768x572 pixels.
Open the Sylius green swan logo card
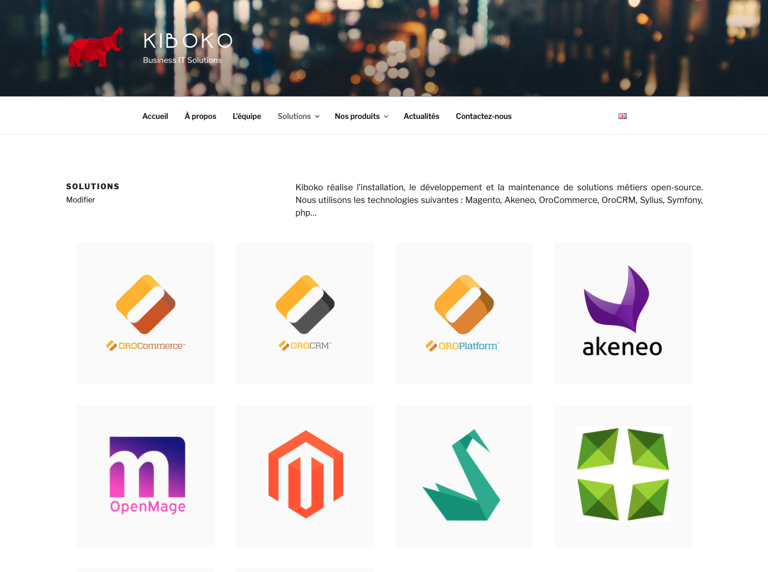click(464, 476)
